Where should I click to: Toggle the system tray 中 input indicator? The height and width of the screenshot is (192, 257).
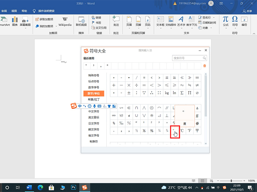pyautogui.click(x=218, y=187)
